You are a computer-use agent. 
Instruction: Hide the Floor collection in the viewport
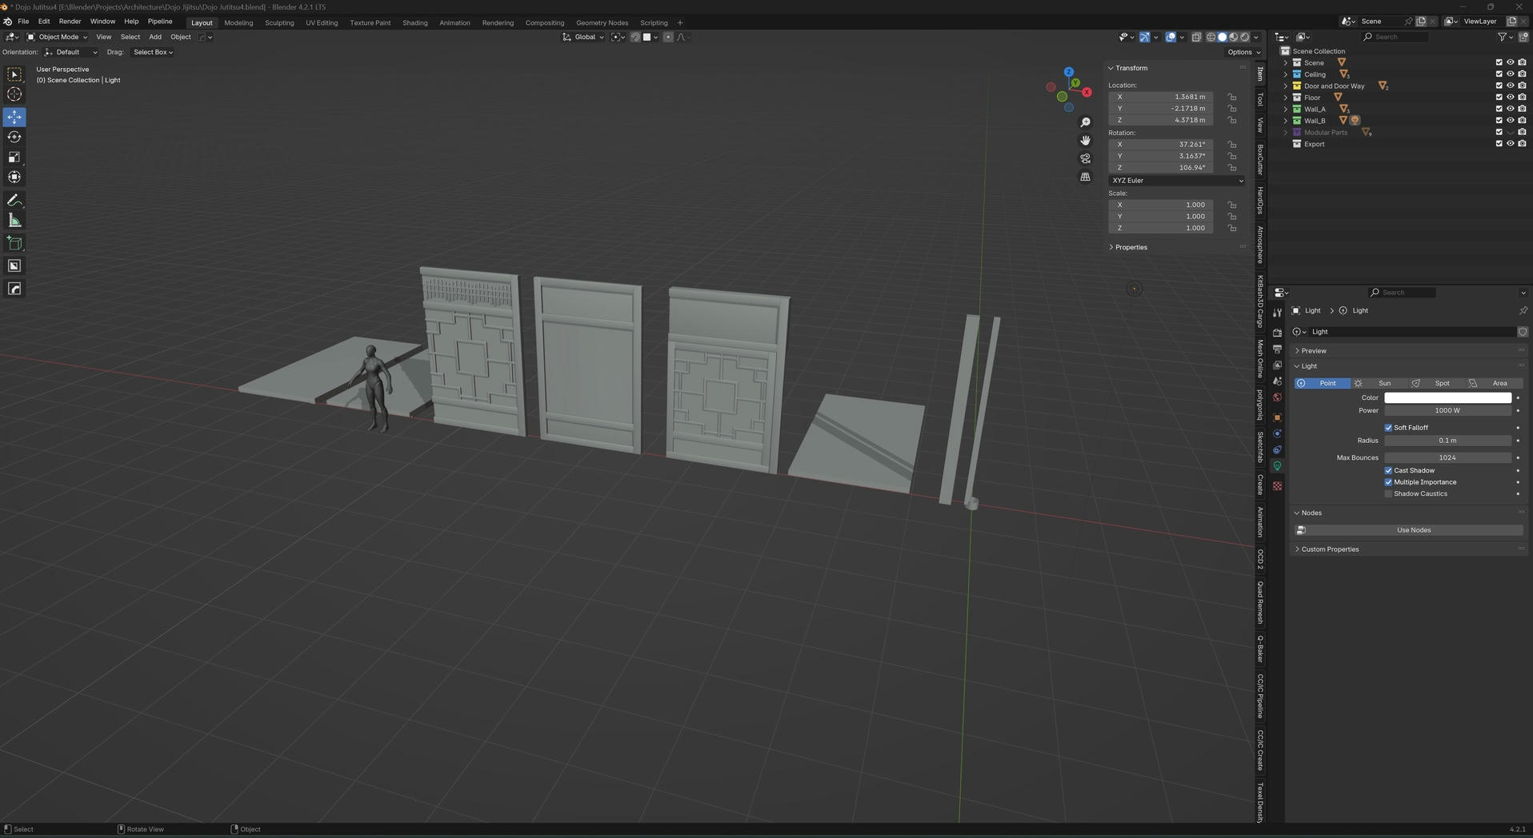coord(1511,97)
